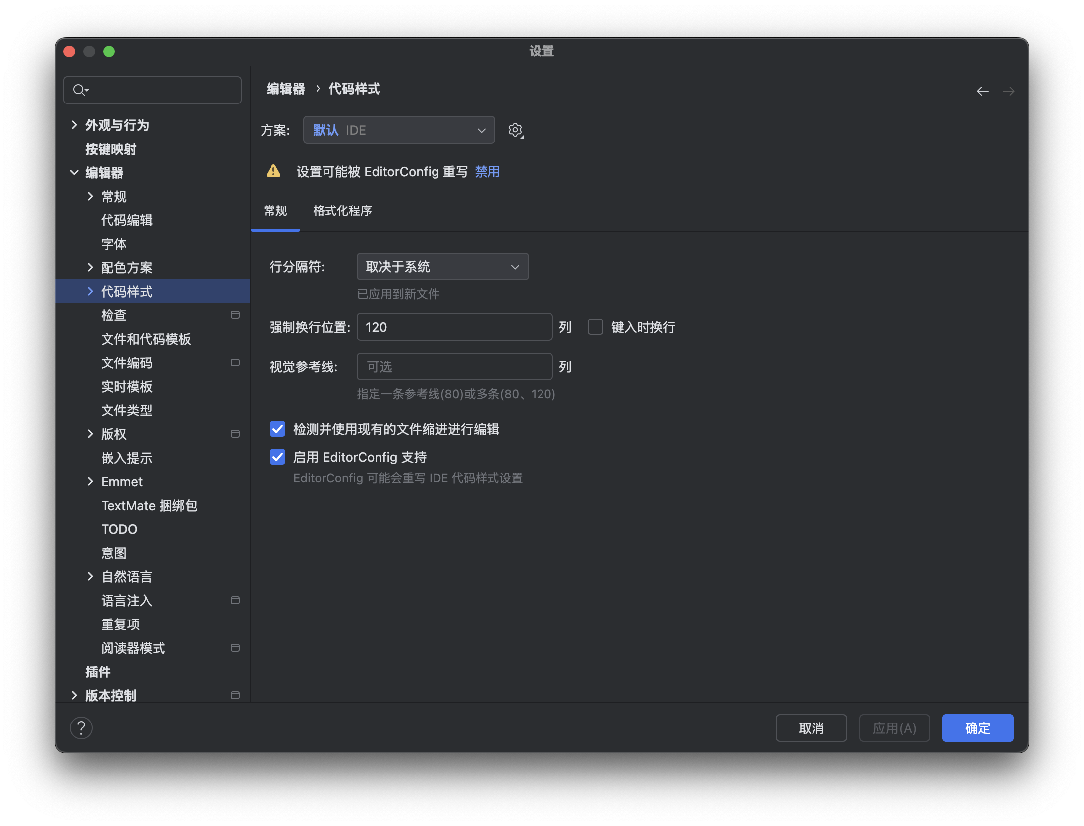Switch to the 格式化程序 tab
Screen dimensions: 1084x826
click(342, 211)
